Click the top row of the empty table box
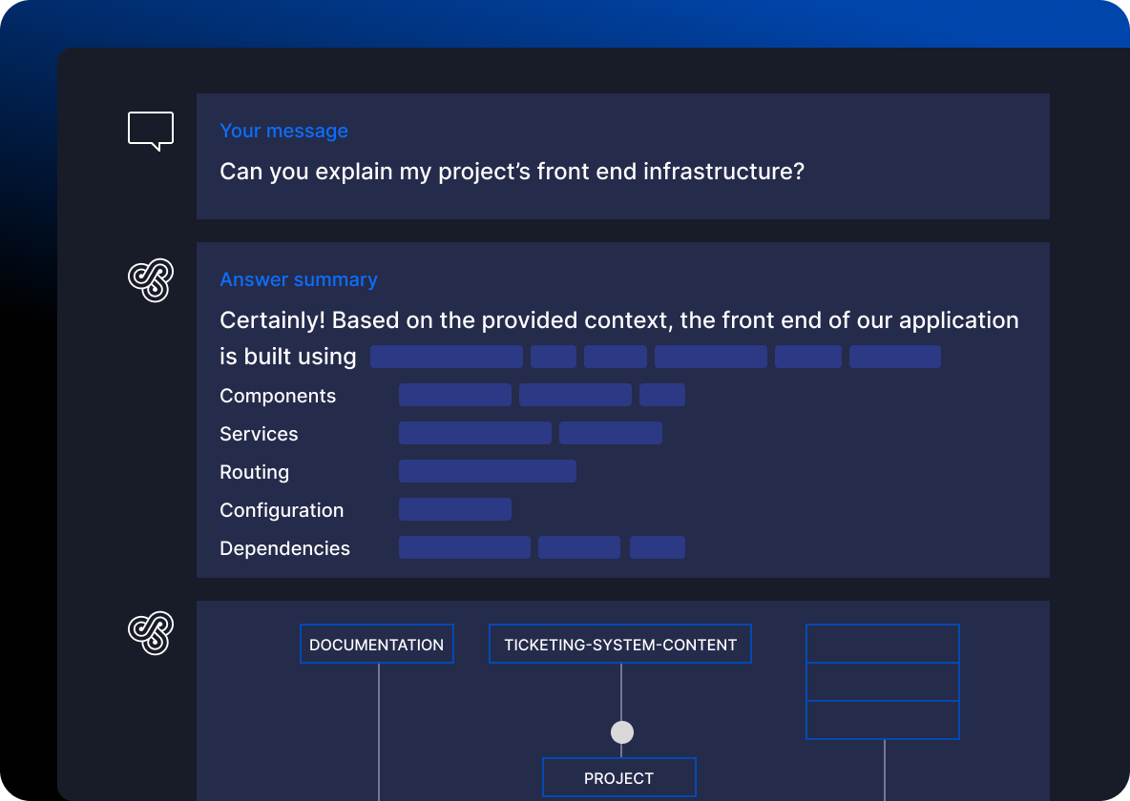 click(x=882, y=644)
